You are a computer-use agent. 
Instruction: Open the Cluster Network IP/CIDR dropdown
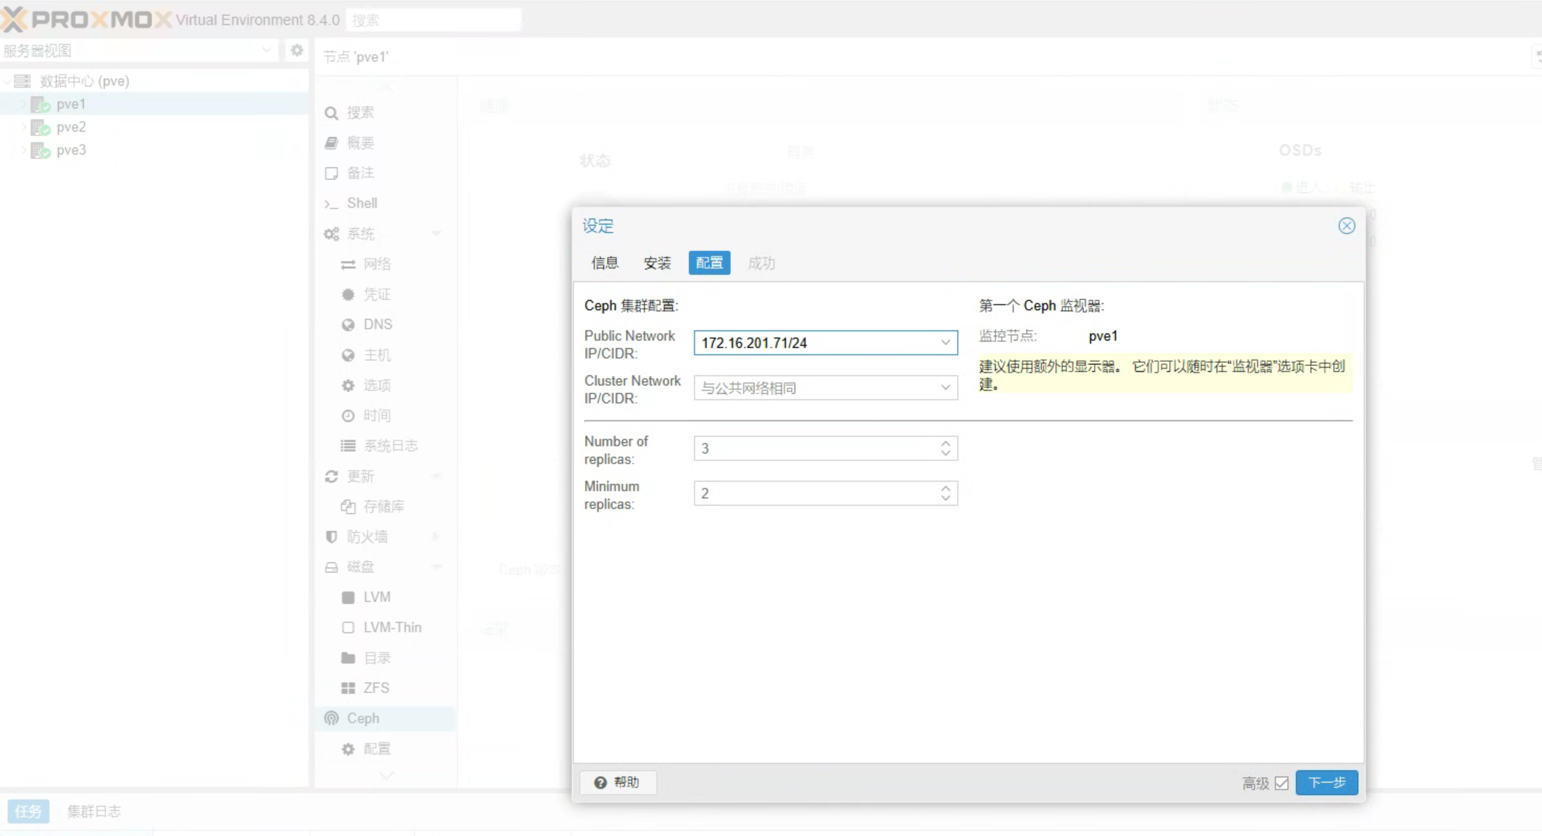(945, 388)
